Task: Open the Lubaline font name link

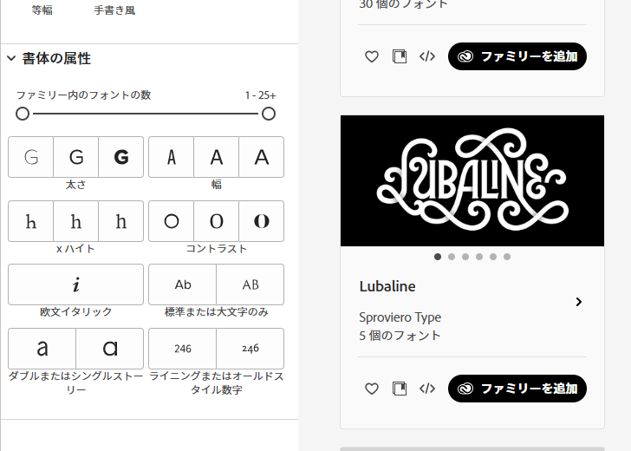Action: 387,286
